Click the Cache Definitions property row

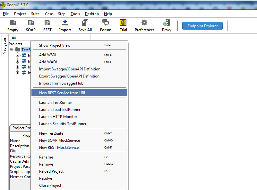(x=20, y=161)
